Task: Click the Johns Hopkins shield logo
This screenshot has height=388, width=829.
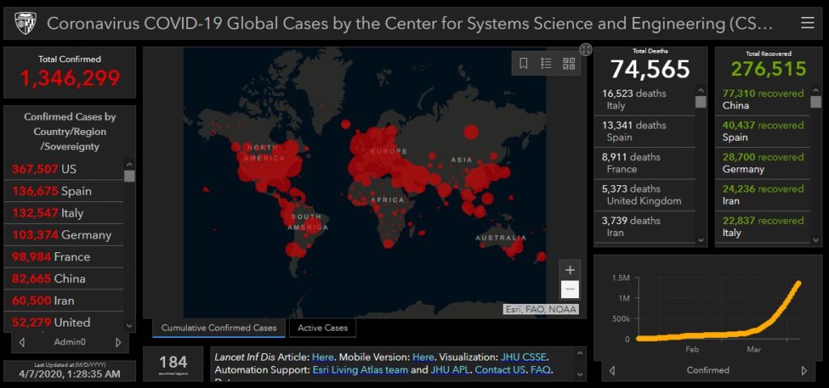Action: pos(24,23)
